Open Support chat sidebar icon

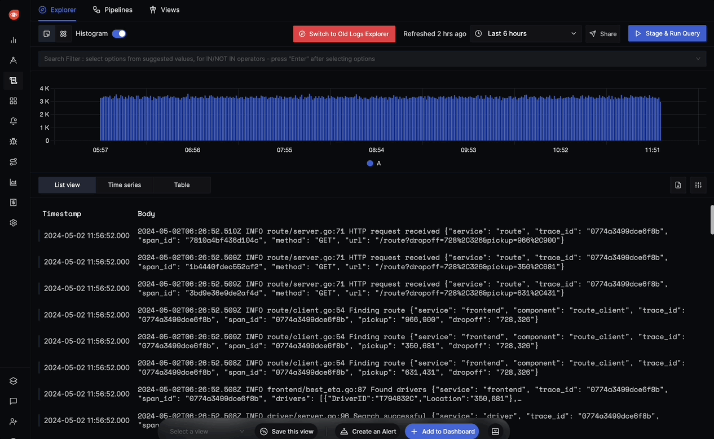(x=14, y=401)
